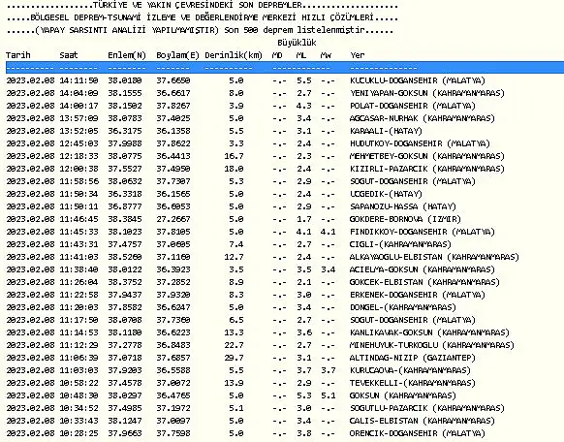The height and width of the screenshot is (442, 564).
Task: Click the GOKSUN (KAHRAMANMARAS) 5.3 magnitude row
Action: tap(231, 395)
